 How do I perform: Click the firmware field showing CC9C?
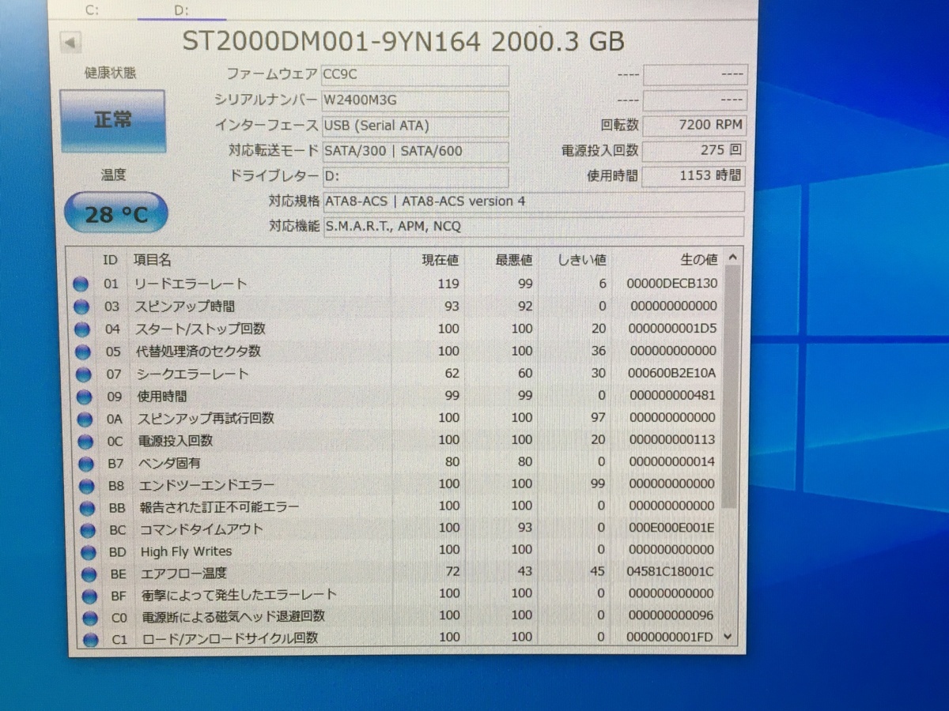click(415, 76)
